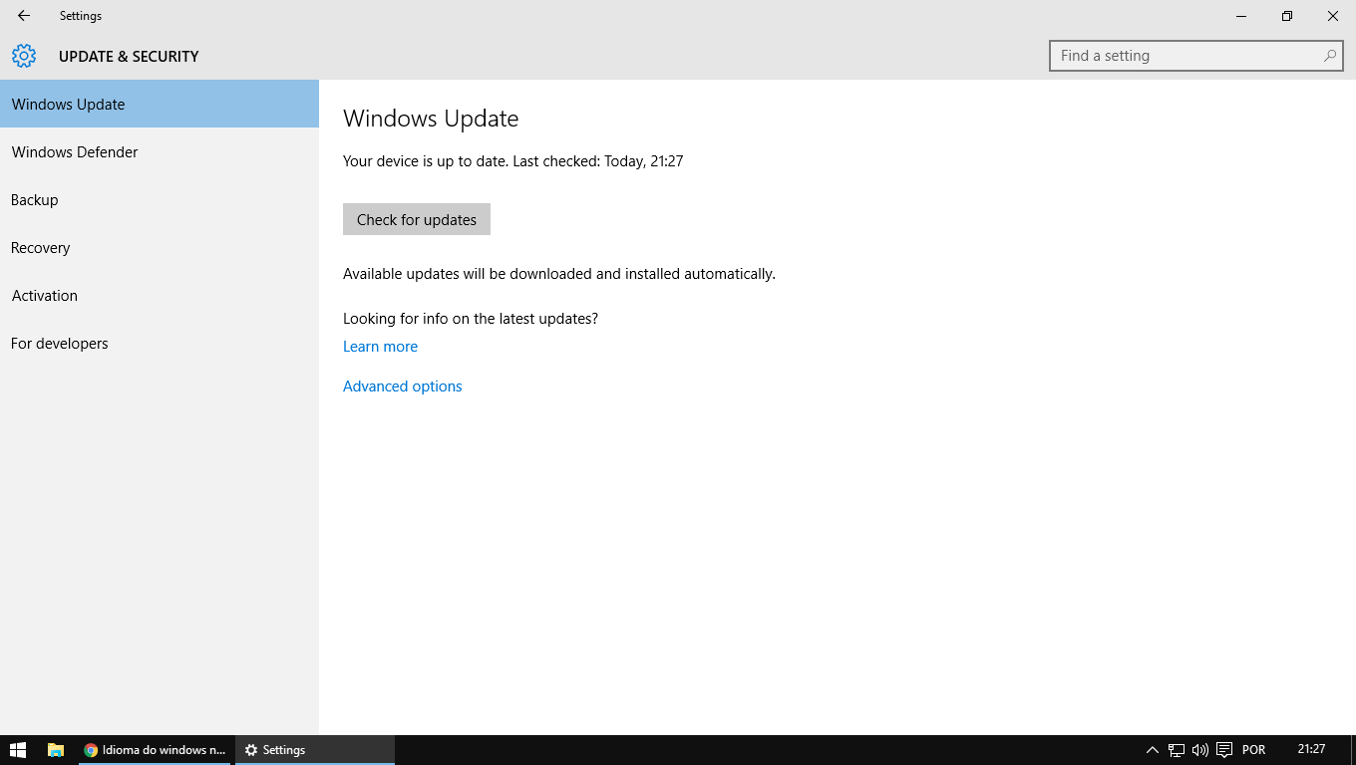Open File Explorer from the taskbar
The height and width of the screenshot is (765, 1356).
[x=56, y=750]
